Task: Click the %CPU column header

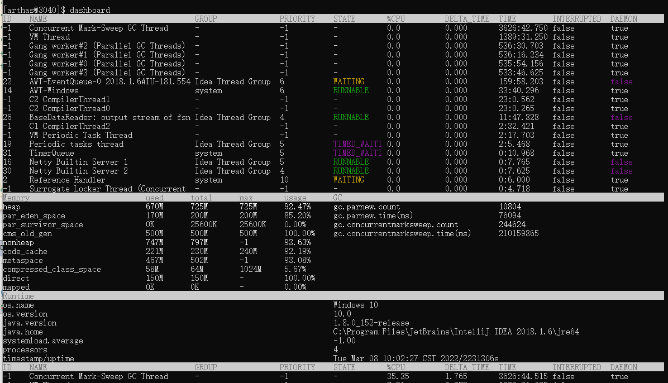Action: click(x=395, y=18)
